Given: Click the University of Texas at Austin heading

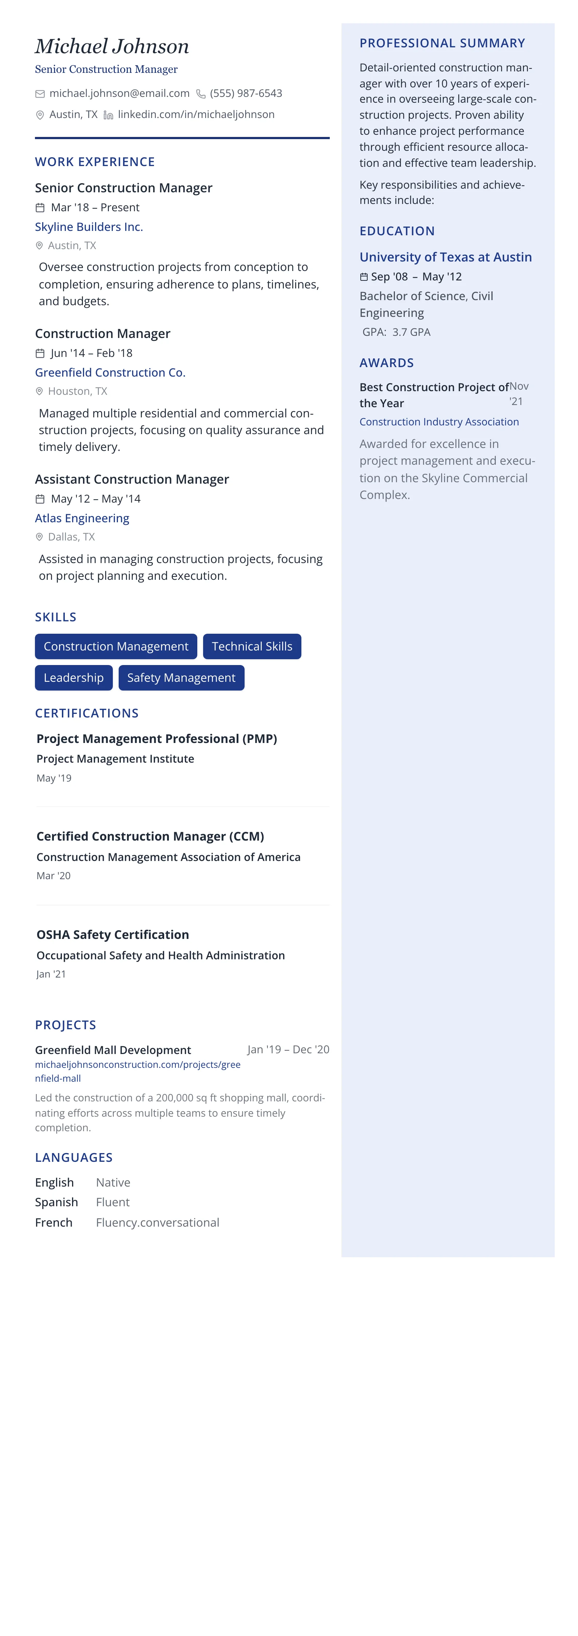Looking at the screenshot, I should pos(446,257).
